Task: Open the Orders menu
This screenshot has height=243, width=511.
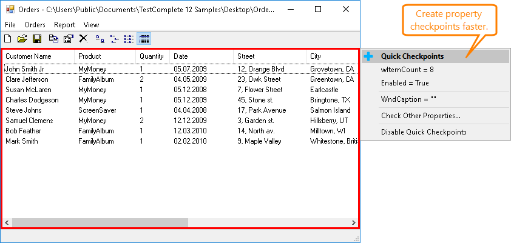Action: point(35,25)
